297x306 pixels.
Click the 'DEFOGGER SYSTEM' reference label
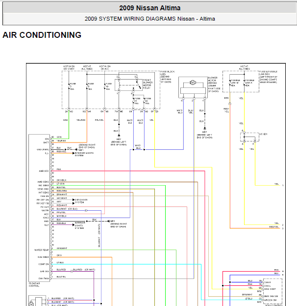[81, 201]
